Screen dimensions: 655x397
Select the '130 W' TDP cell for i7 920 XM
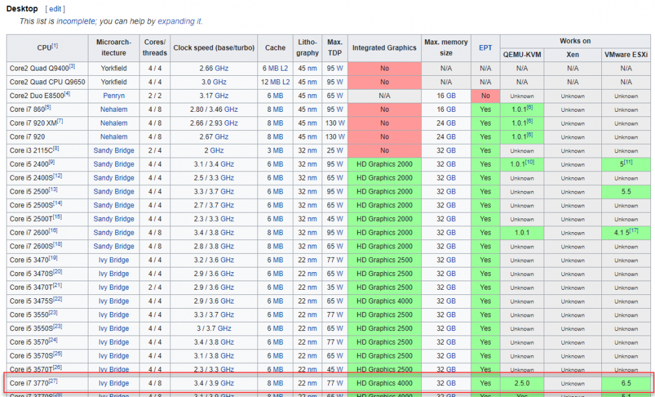(335, 123)
